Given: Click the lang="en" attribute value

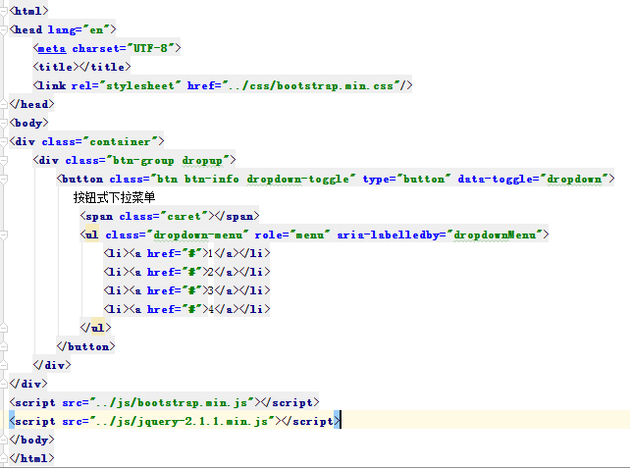Looking at the screenshot, I should pyautogui.click(x=96, y=29).
